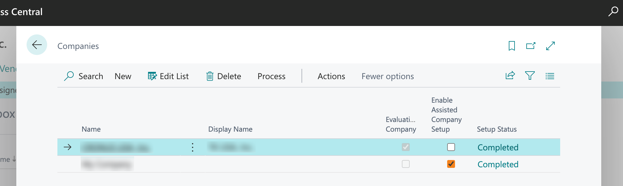Expand the page to full screen
The width and height of the screenshot is (623, 186).
(550, 46)
